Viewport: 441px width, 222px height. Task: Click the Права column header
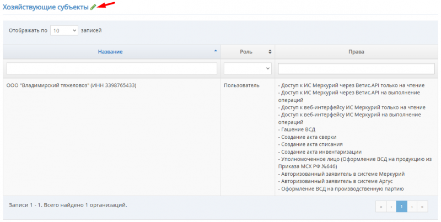tap(356, 52)
